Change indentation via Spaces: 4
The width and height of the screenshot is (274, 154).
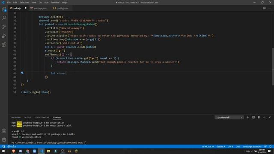[221, 146]
